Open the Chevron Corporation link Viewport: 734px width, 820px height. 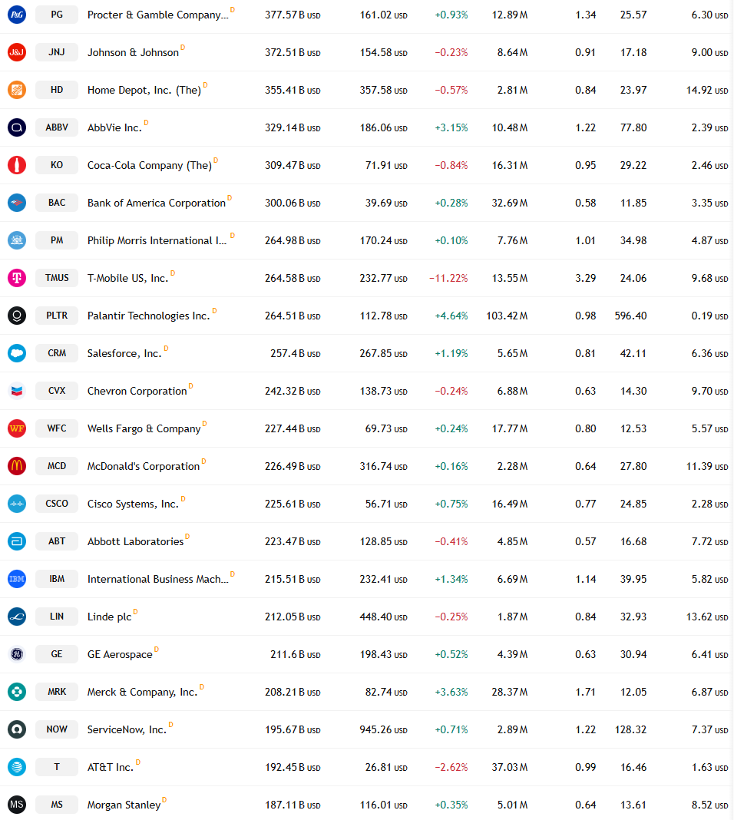pyautogui.click(x=137, y=391)
